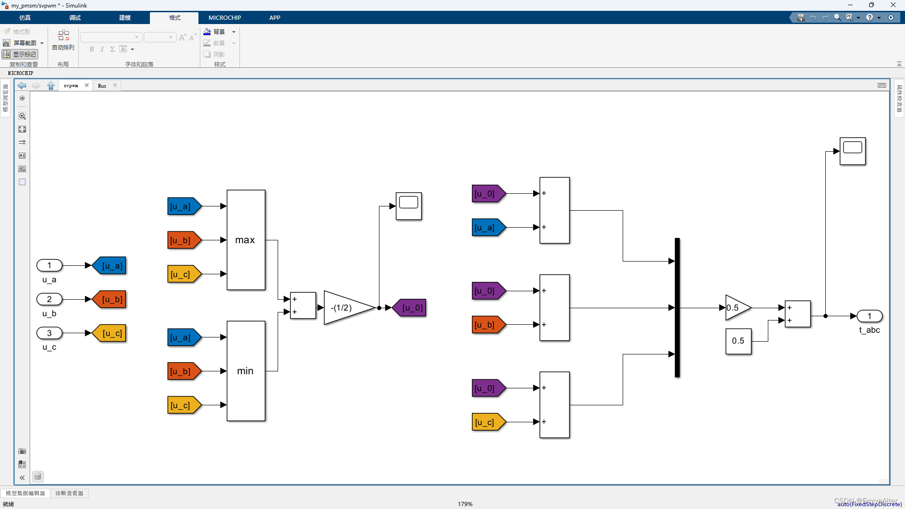Image resolution: width=905 pixels, height=509 pixels.
Task: Click the fit-to-view icon in the palette
Action: click(22, 129)
